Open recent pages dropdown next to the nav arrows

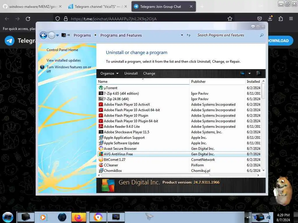coord(57,35)
